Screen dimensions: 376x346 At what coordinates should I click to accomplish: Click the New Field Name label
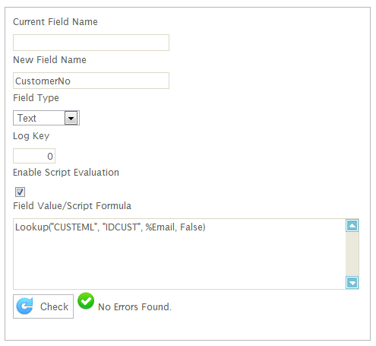pyautogui.click(x=49, y=60)
